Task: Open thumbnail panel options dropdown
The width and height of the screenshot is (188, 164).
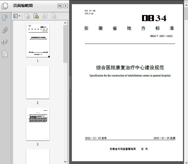Action: click(x=17, y=16)
